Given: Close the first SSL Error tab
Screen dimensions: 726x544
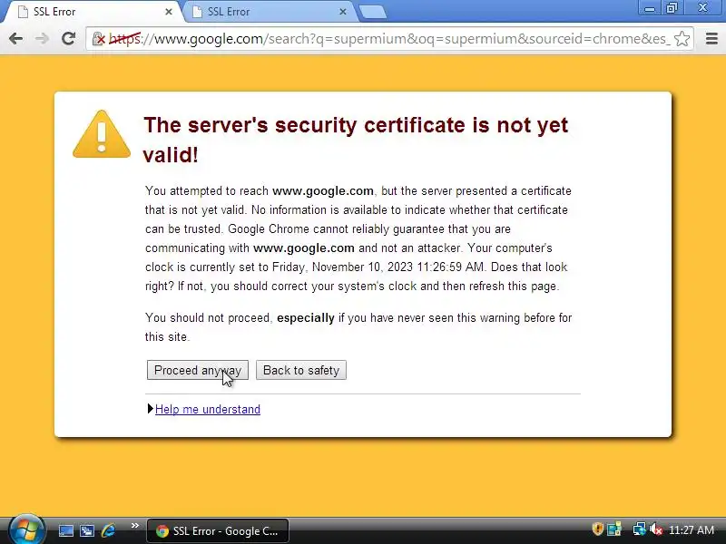Looking at the screenshot, I should 169,12.
